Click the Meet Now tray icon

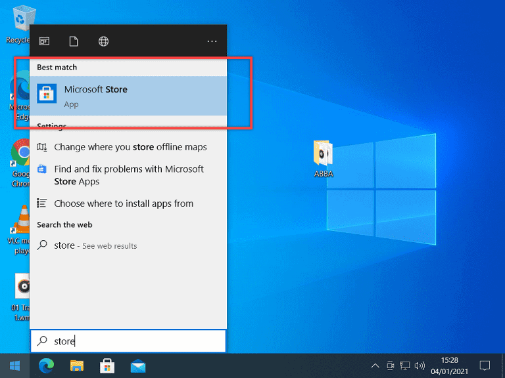point(390,366)
